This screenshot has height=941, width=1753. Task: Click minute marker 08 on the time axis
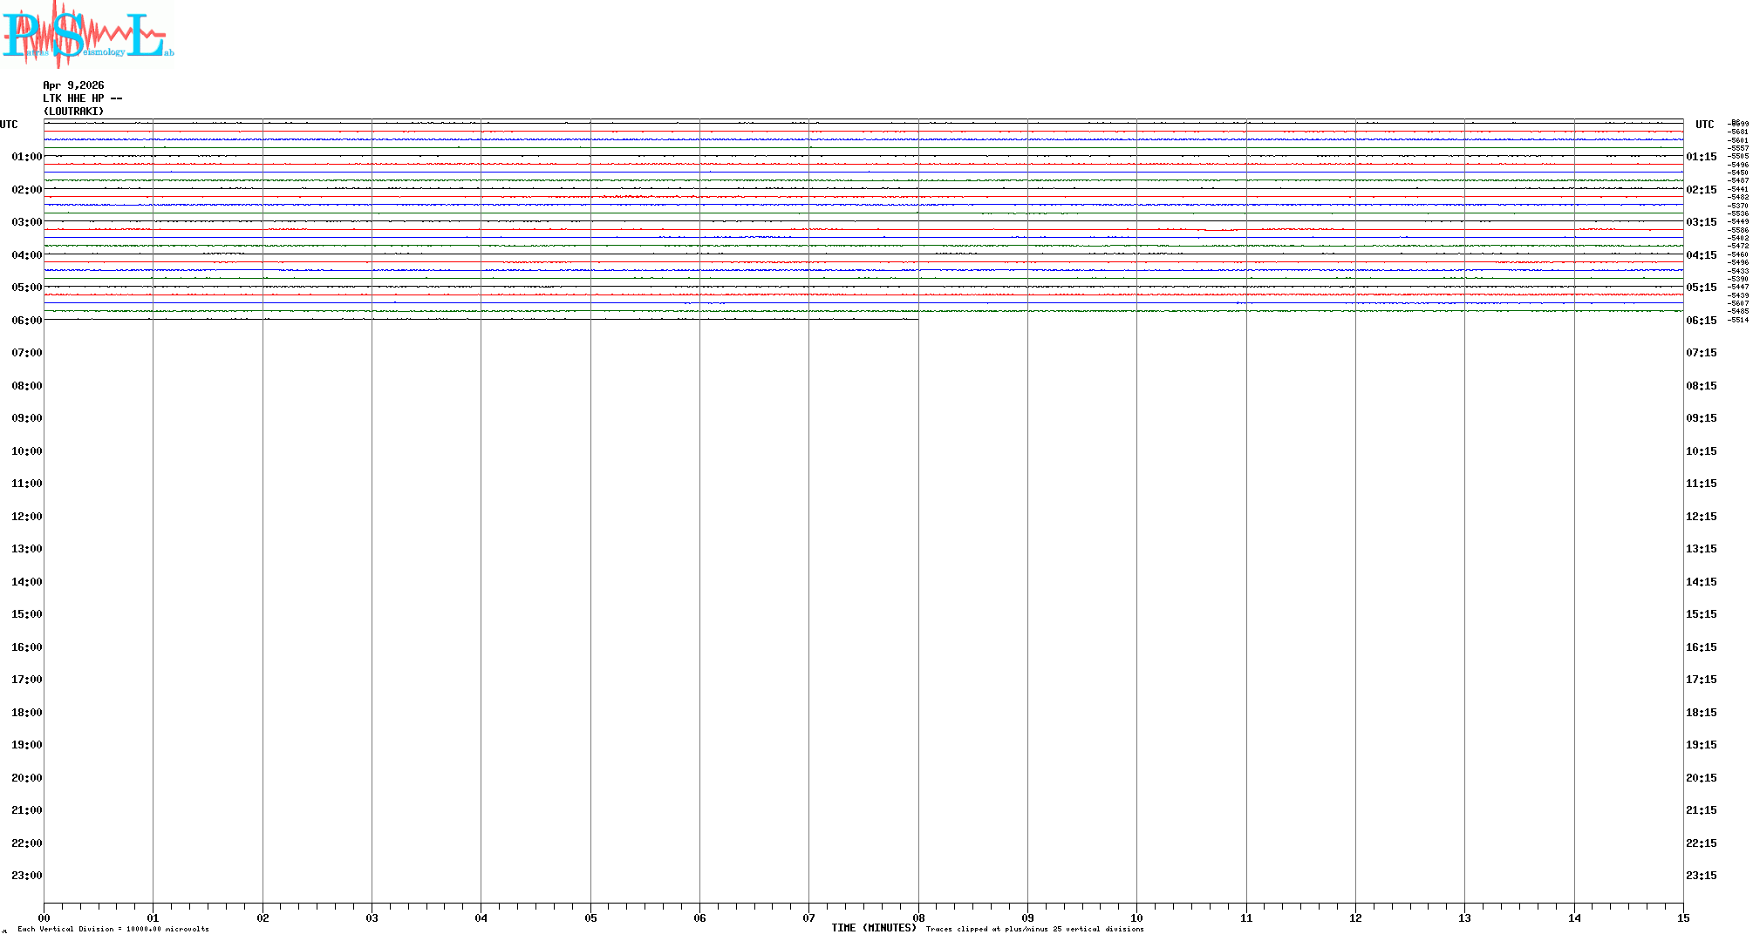coord(918,917)
